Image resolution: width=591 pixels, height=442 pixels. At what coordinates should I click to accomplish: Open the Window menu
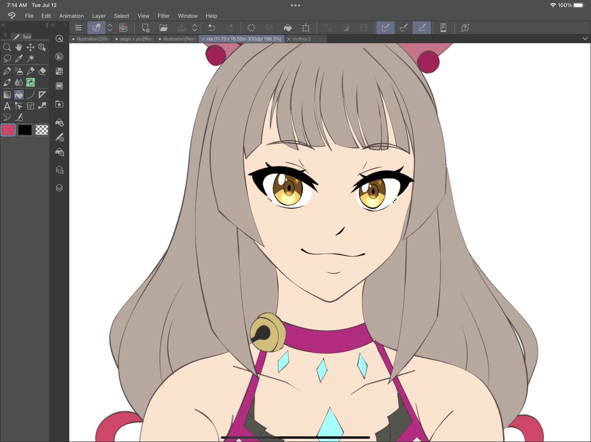coord(188,16)
